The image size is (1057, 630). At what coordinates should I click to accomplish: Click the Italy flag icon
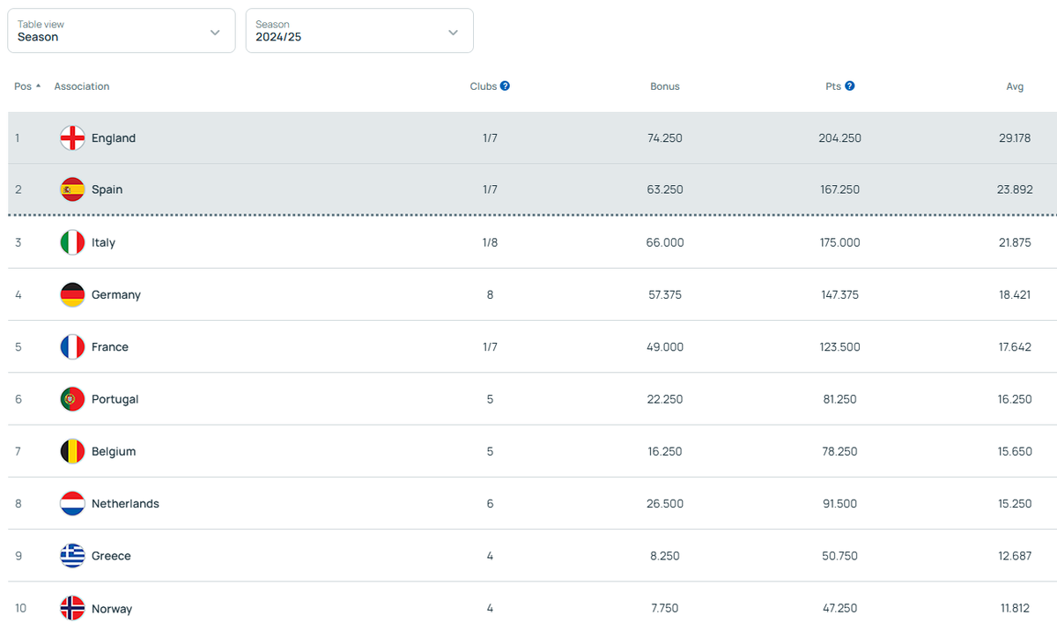pos(72,242)
